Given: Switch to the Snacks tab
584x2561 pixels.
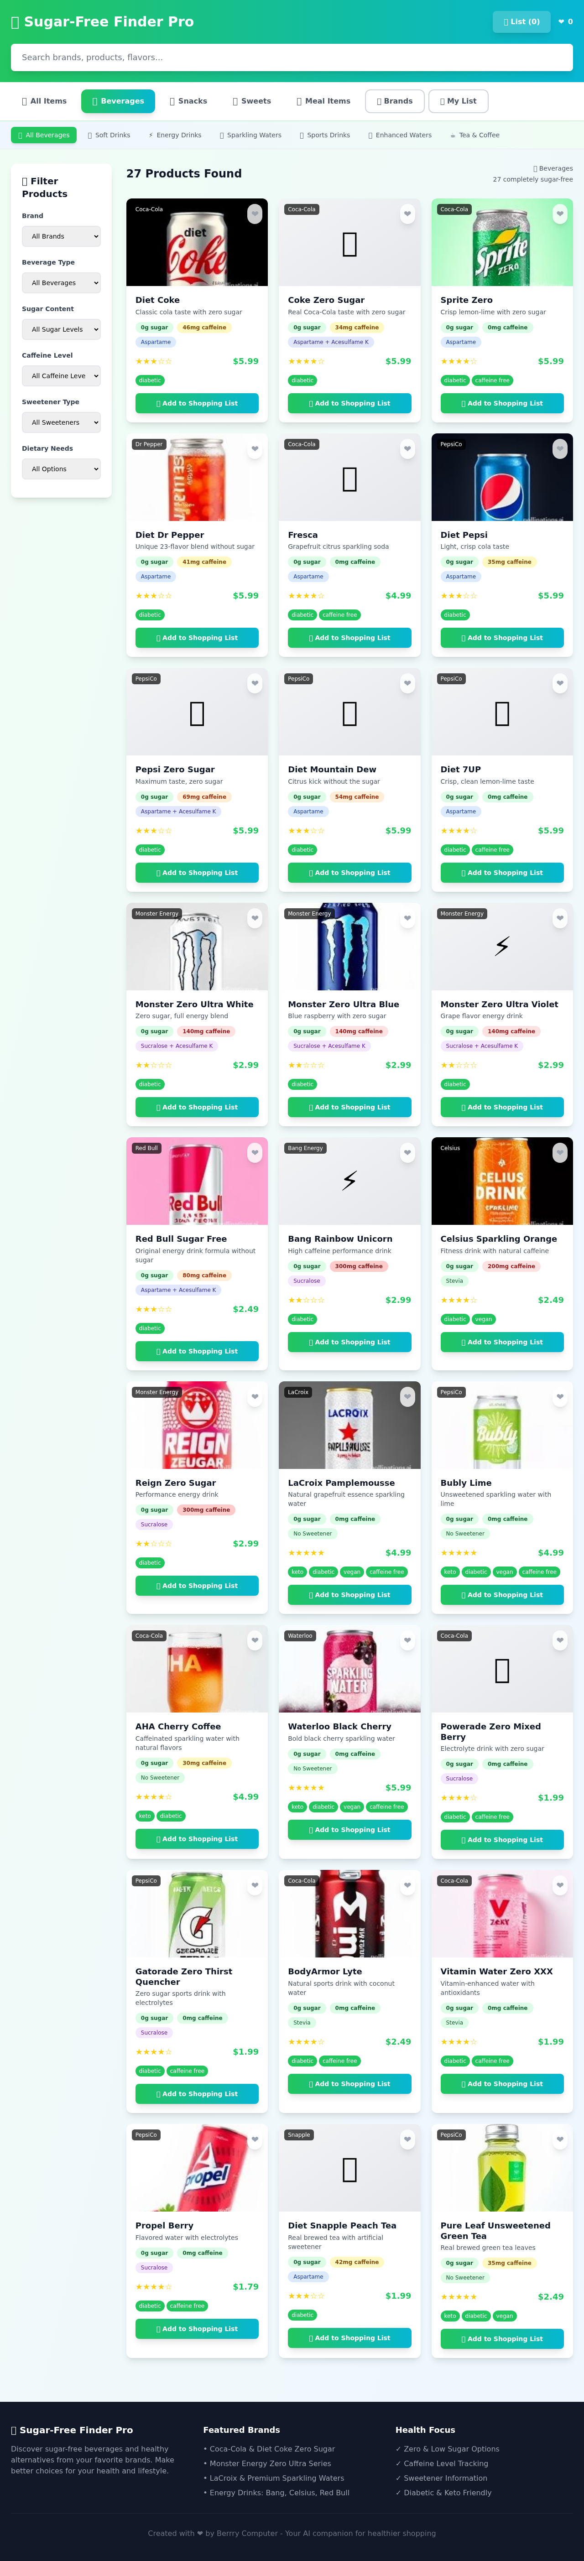Looking at the screenshot, I should (189, 100).
